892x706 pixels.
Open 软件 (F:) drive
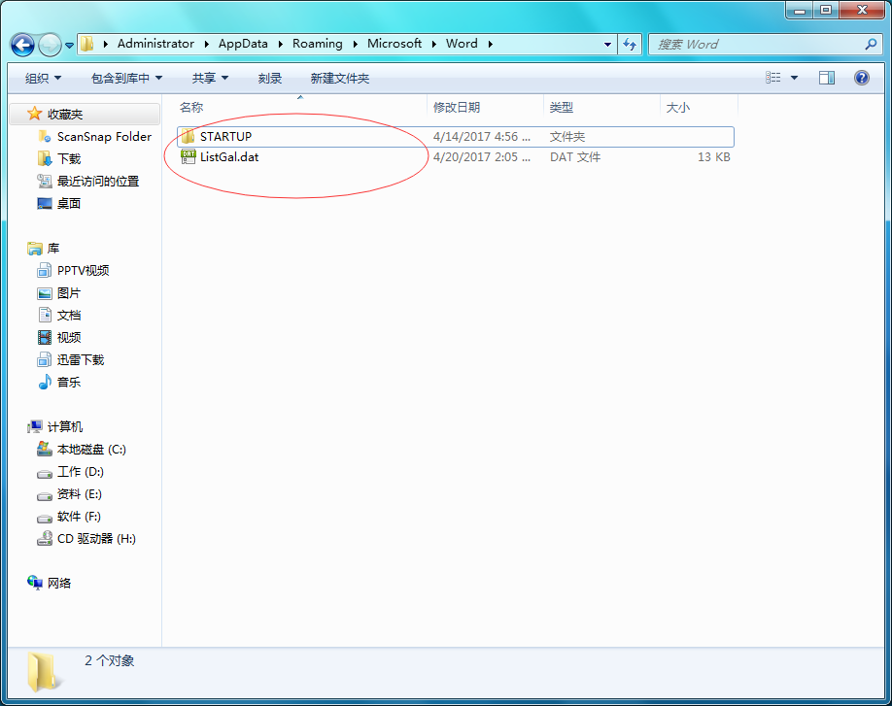click(x=79, y=516)
